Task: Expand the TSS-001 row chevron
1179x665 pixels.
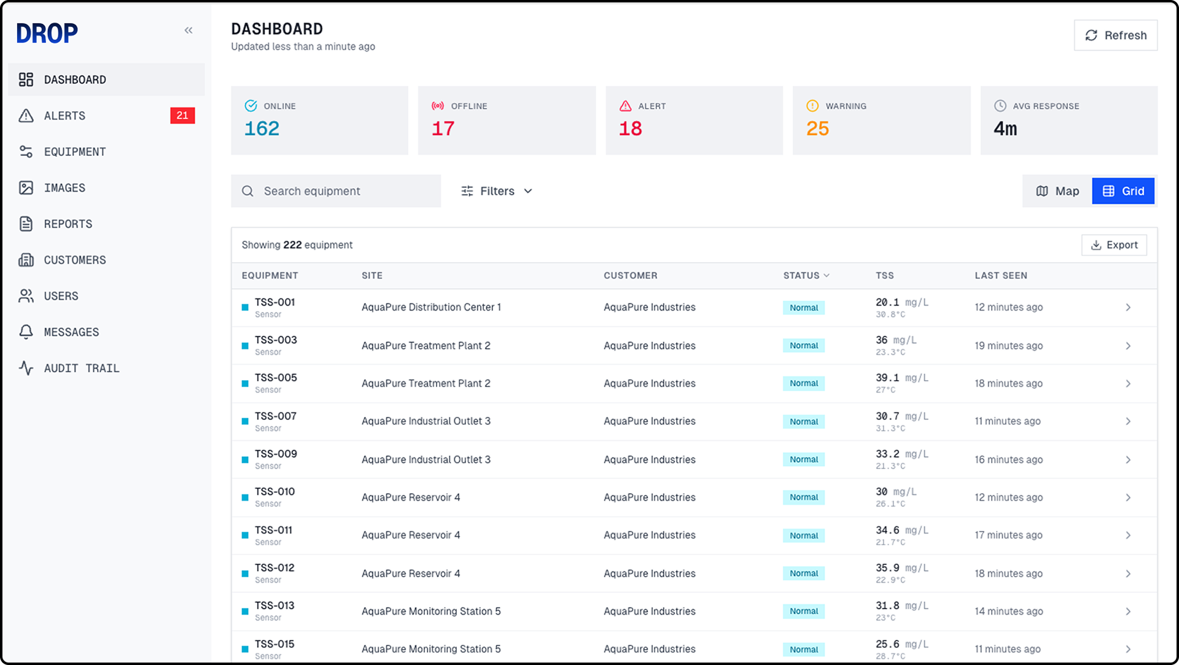Action: click(1128, 308)
